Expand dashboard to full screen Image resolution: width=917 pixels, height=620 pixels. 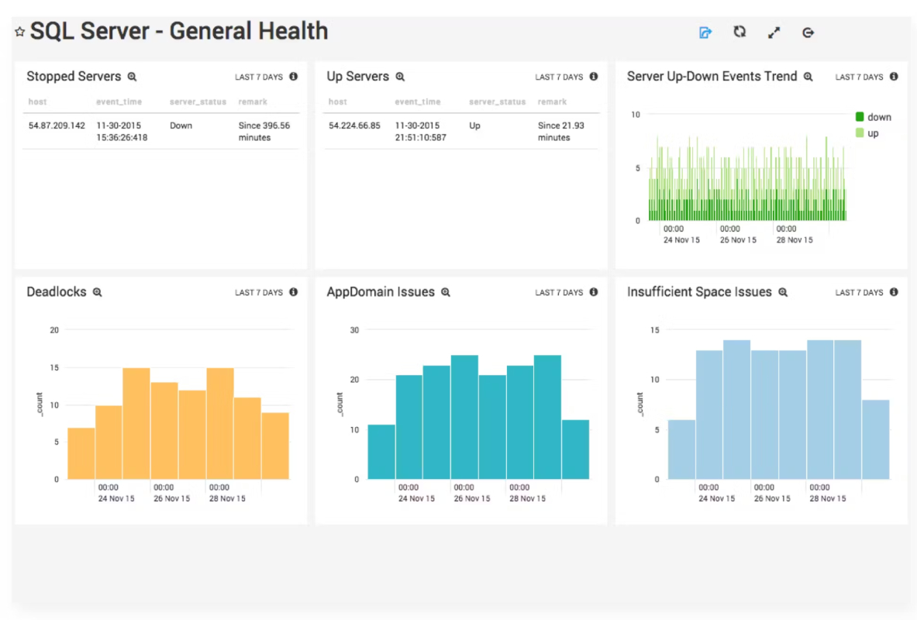click(774, 33)
